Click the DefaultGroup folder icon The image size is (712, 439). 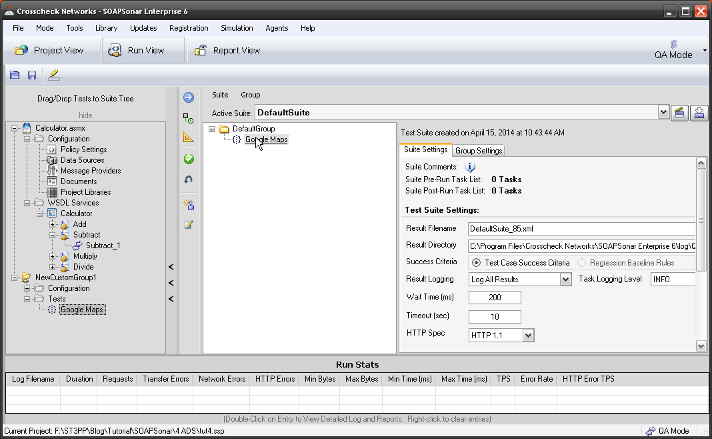pos(224,129)
